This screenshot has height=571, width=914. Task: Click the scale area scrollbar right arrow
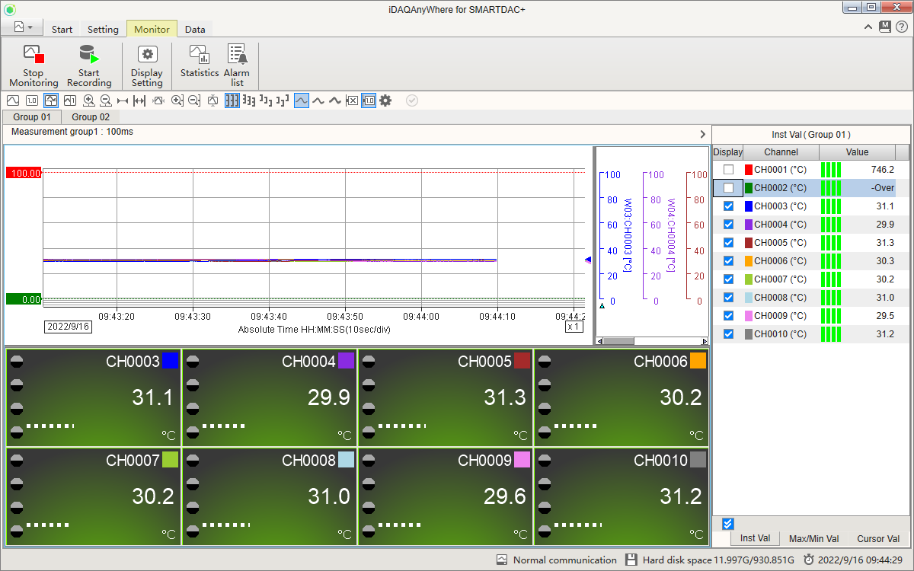705,340
